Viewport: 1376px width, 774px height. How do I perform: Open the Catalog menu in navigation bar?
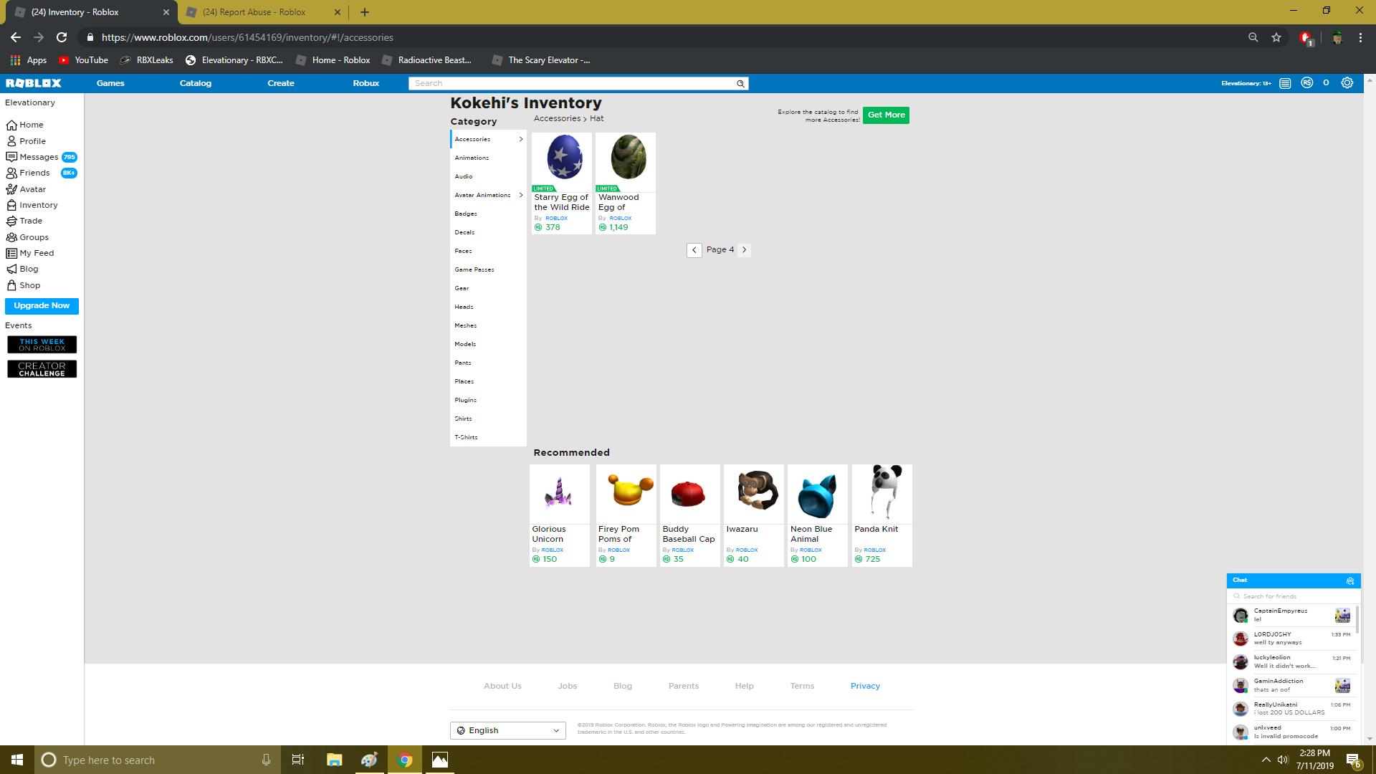coord(195,83)
